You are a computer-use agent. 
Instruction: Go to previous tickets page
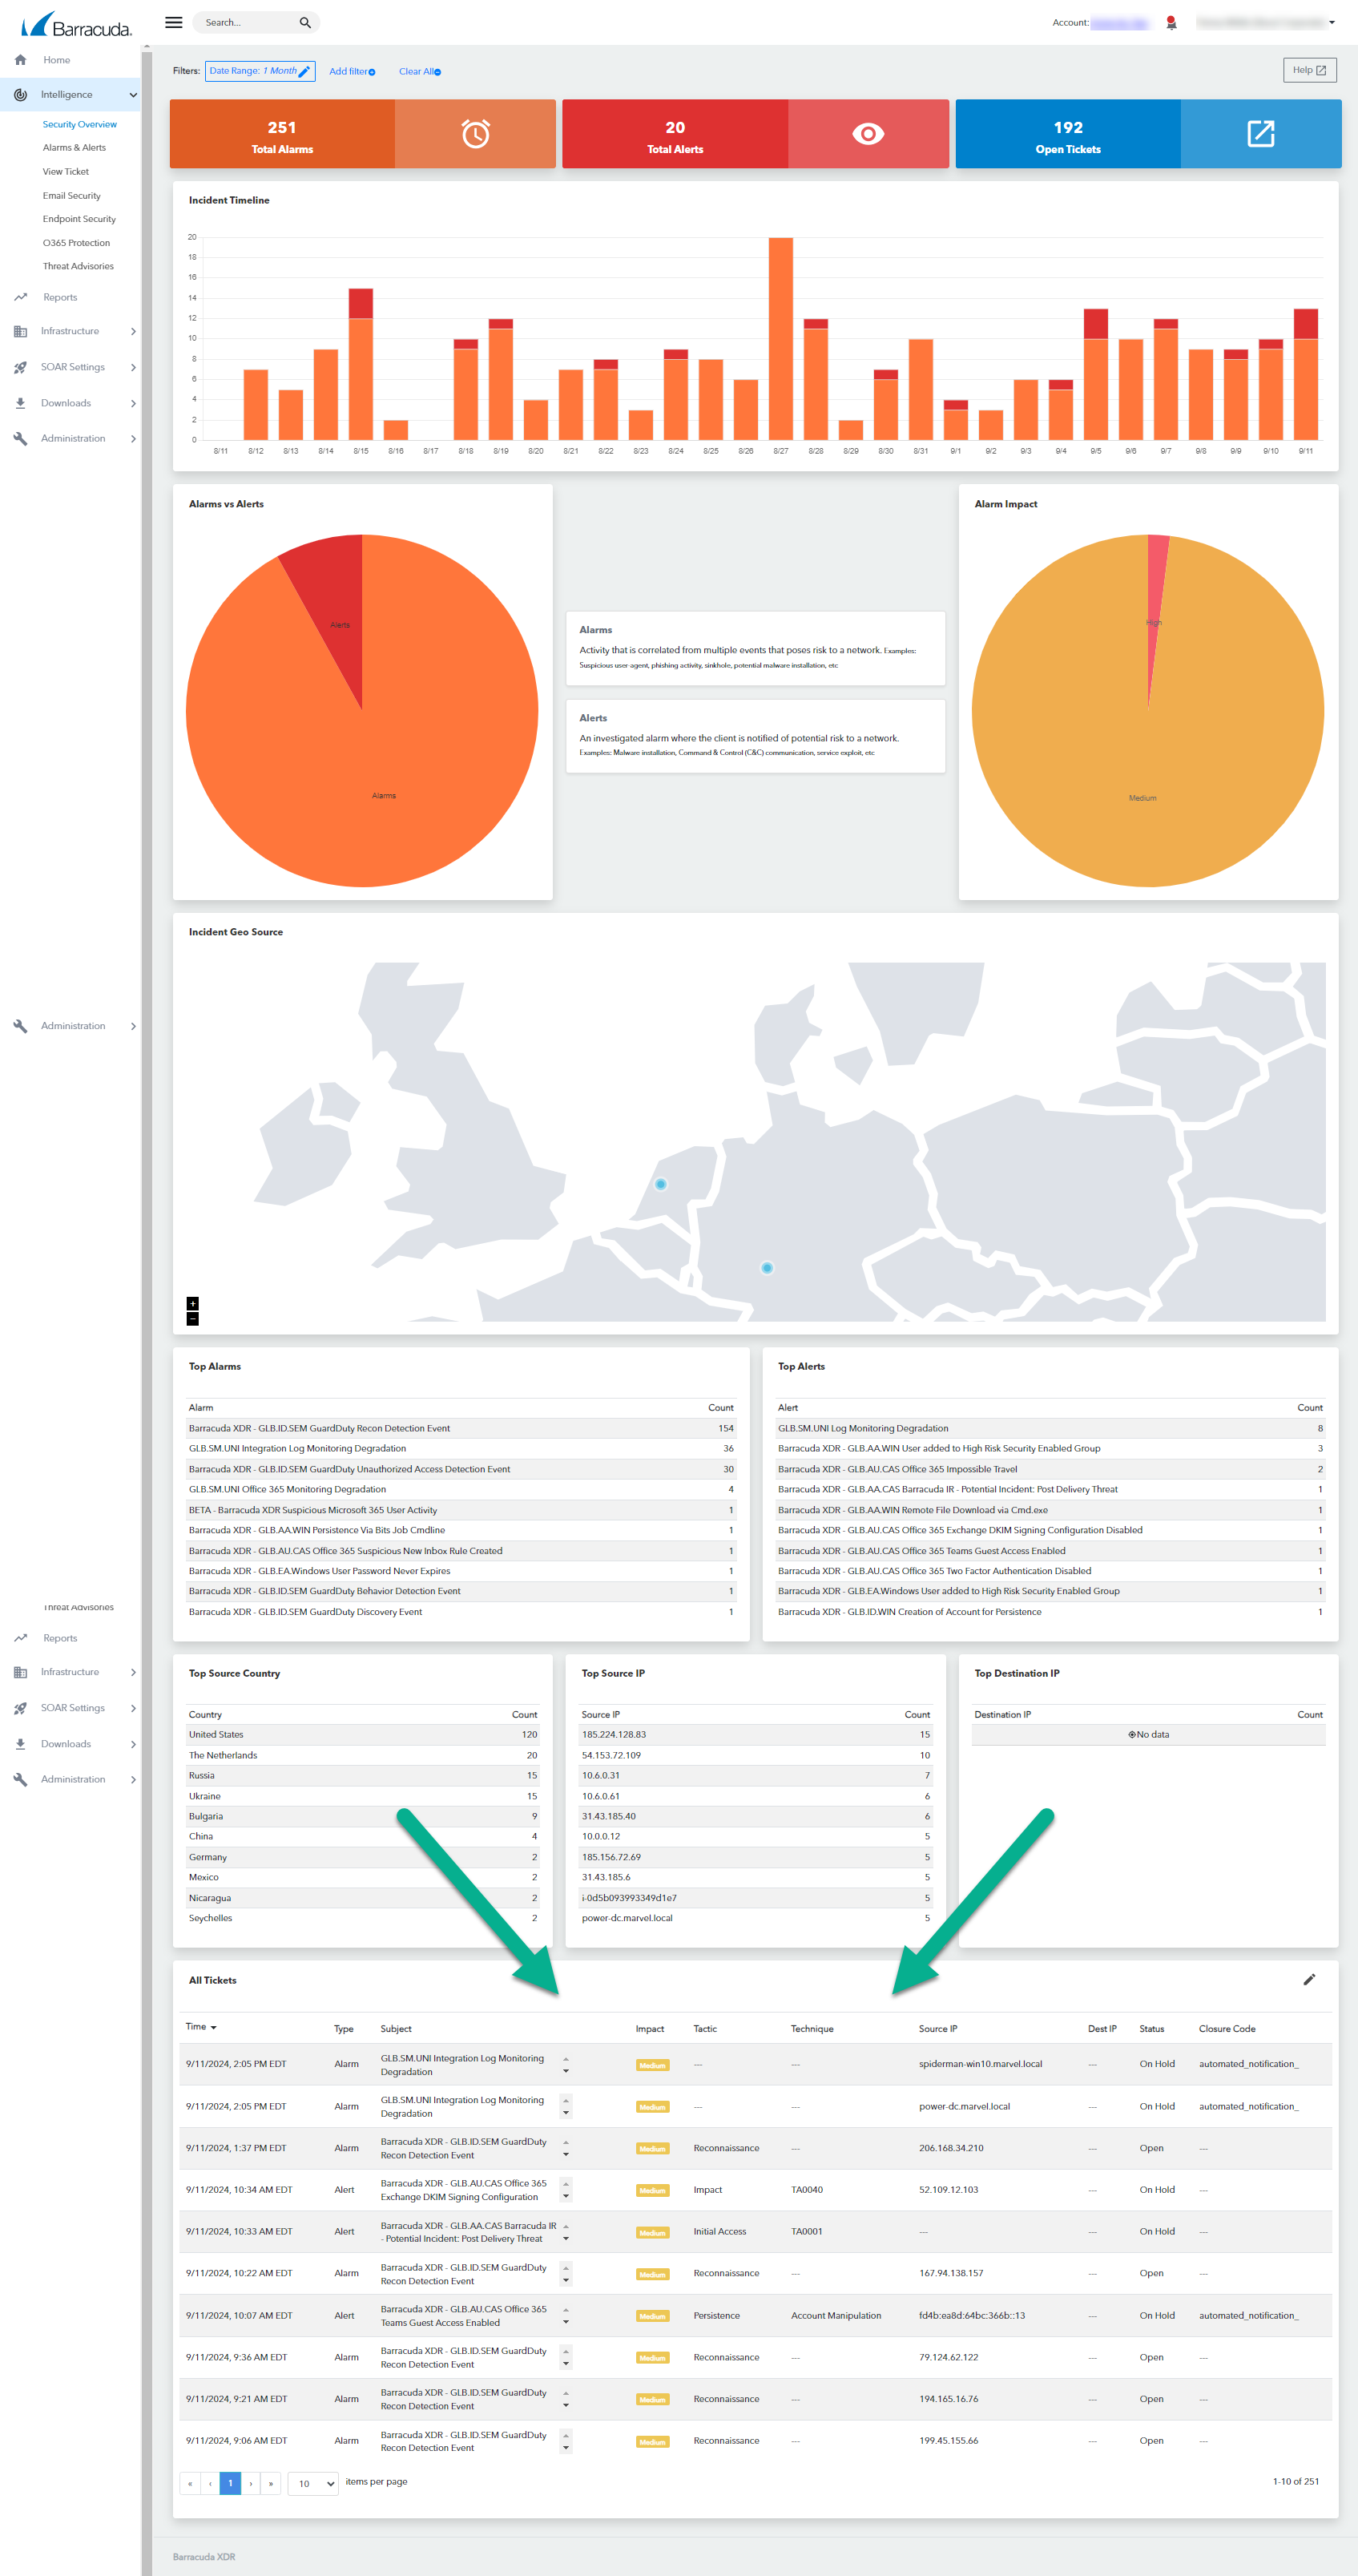(x=210, y=2483)
